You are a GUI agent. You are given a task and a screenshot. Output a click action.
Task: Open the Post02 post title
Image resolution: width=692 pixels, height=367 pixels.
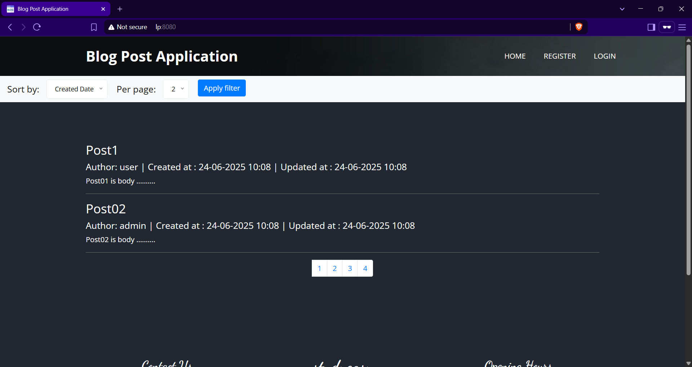[106, 209]
